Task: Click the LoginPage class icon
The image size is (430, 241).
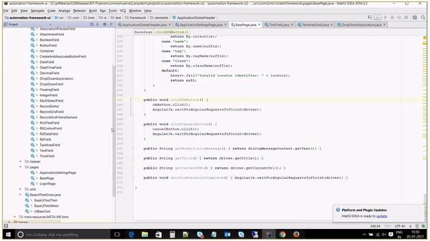Action: point(33,183)
